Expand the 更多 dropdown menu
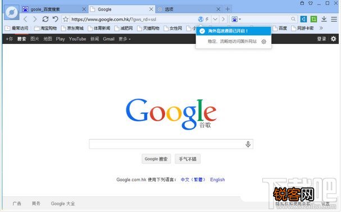Image resolution: width=341 pixels, height=212 pixels. [124, 39]
